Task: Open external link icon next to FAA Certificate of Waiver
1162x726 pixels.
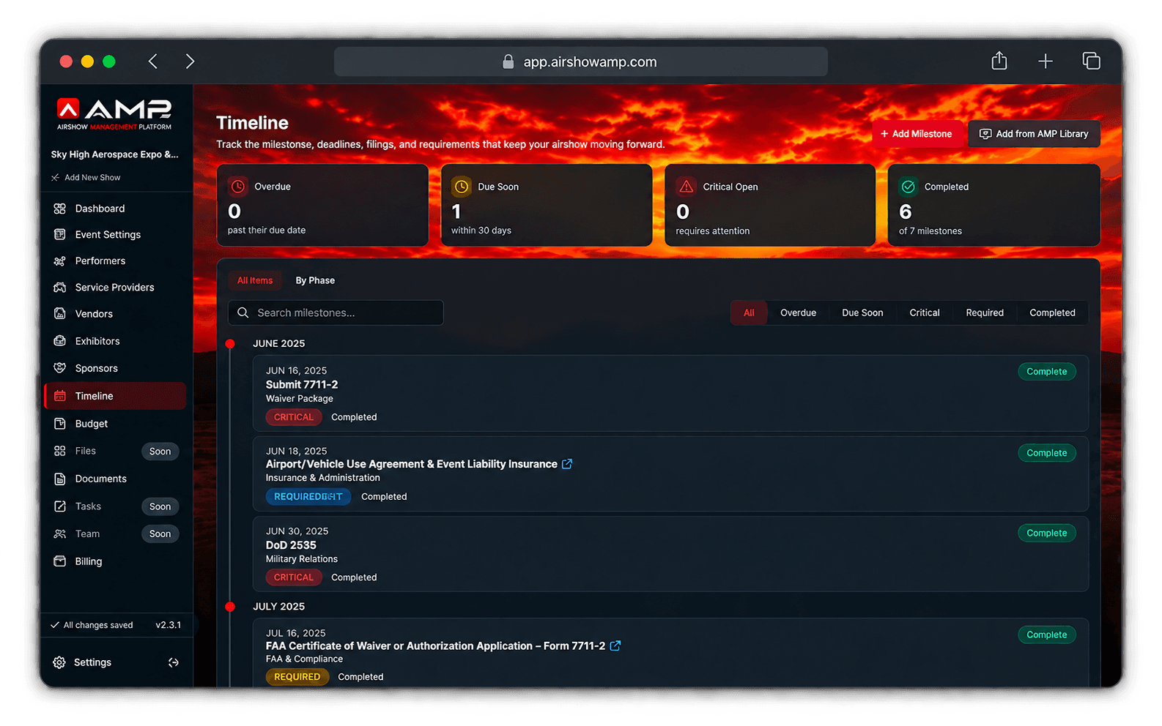Action: coord(615,645)
